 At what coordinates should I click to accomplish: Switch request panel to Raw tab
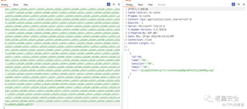click(16, 5)
